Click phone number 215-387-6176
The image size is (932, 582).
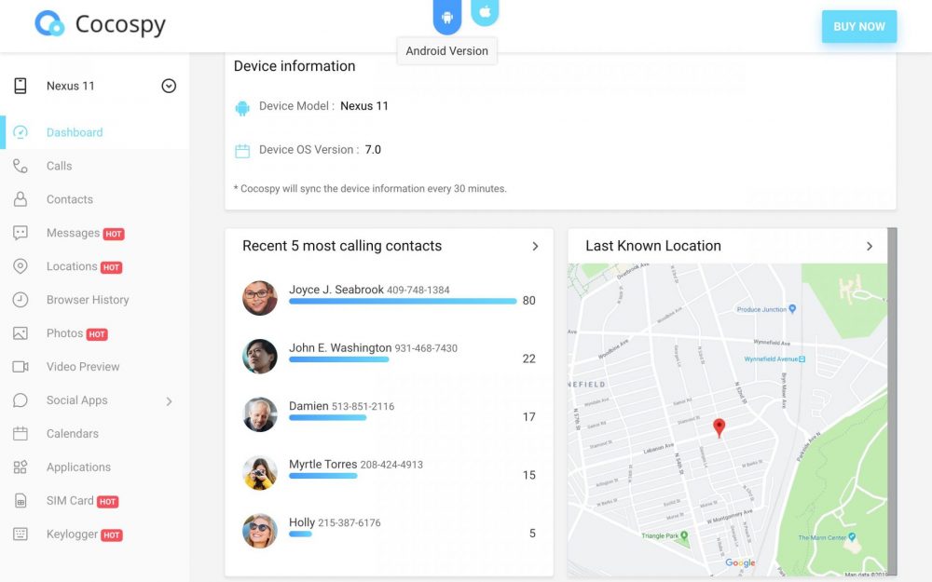[x=349, y=522]
